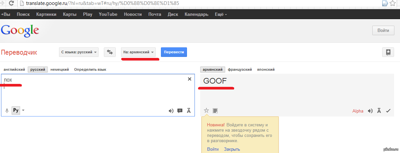
Task: Open the phrasebook bookmark icon
Action: 388,52
